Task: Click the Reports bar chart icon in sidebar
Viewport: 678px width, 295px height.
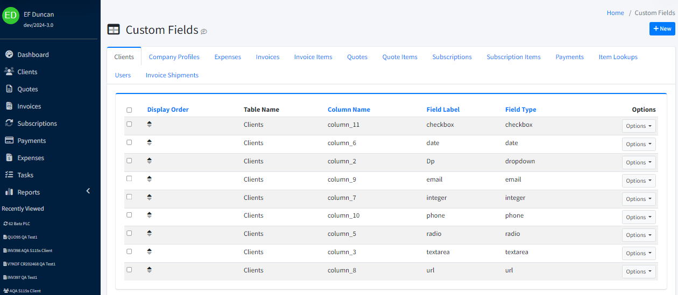Action: [x=9, y=192]
